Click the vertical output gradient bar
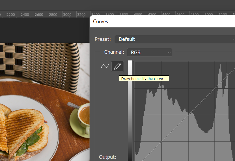Image resolution: width=235 pixels, height=161 pixels. coord(130,111)
